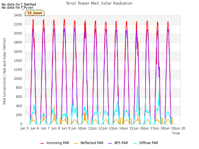Click the 800 y-axis tick value

tap(19, 88)
